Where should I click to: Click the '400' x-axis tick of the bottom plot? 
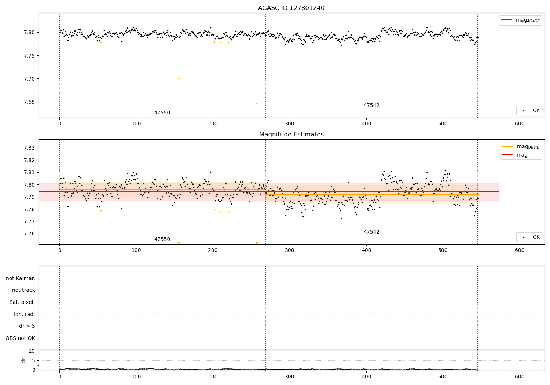(366, 376)
